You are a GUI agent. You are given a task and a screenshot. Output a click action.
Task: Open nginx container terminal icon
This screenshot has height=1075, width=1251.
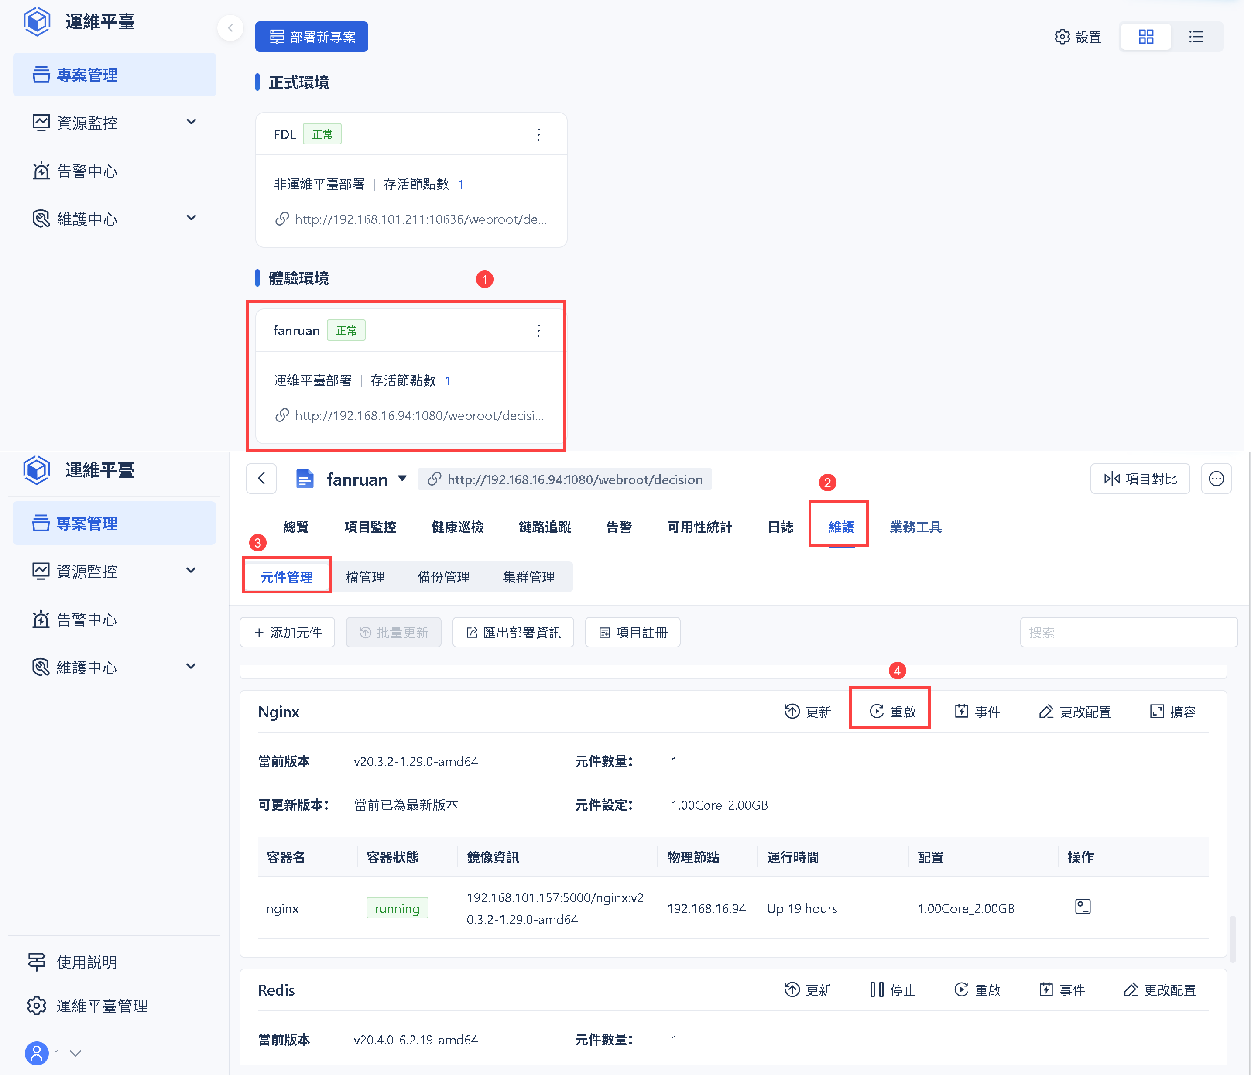coord(1083,907)
